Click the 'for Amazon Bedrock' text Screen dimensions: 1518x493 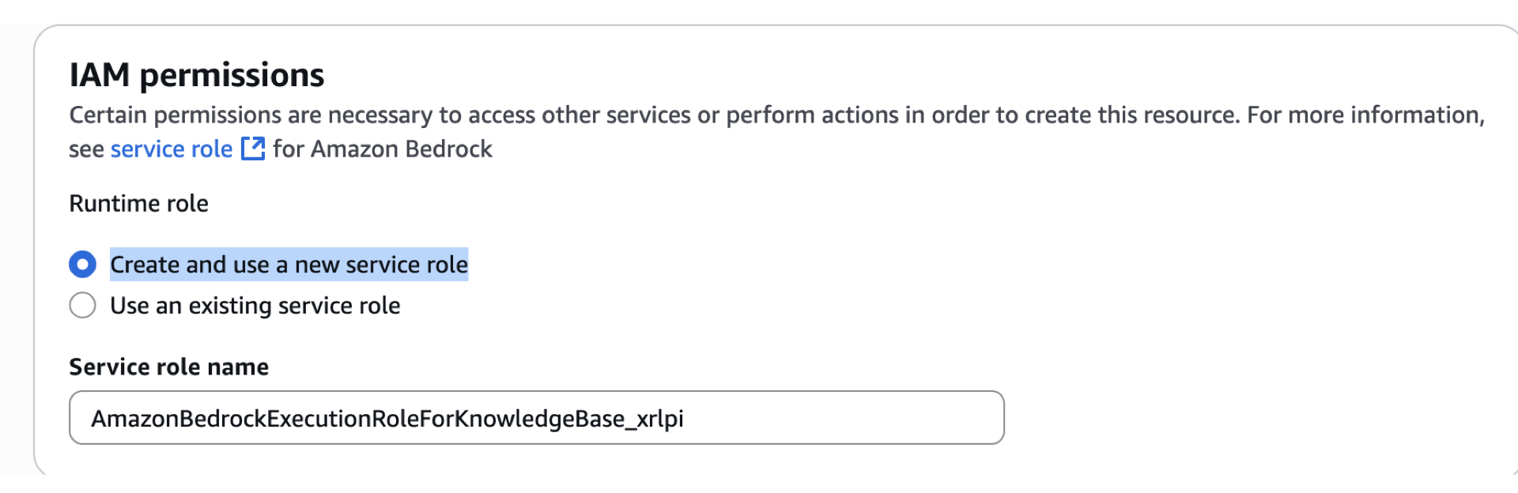[382, 149]
